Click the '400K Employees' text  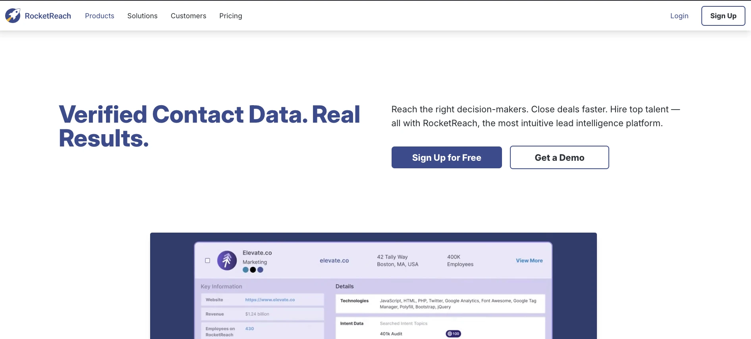pos(460,261)
